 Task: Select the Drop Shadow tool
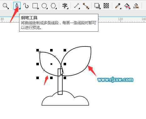[x=97, y=6]
